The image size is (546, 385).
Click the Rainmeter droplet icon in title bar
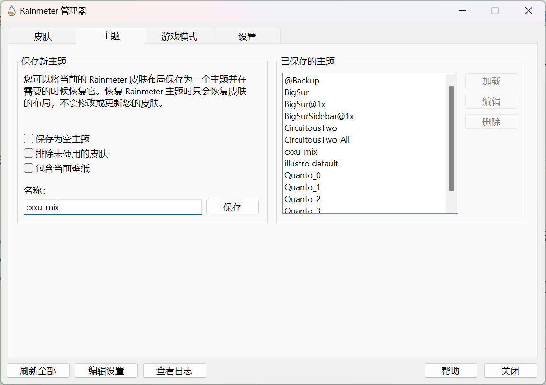point(11,11)
